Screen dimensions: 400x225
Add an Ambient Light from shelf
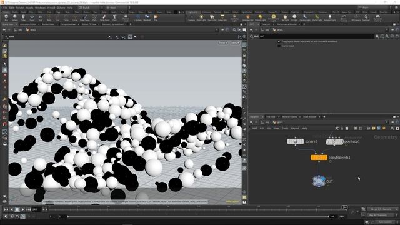tap(330, 17)
